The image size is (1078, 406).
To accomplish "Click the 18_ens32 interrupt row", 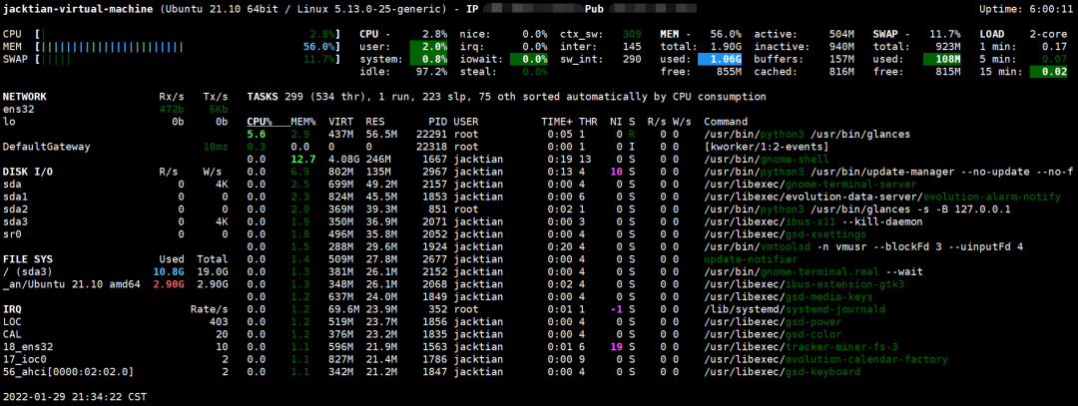I will click(x=116, y=347).
